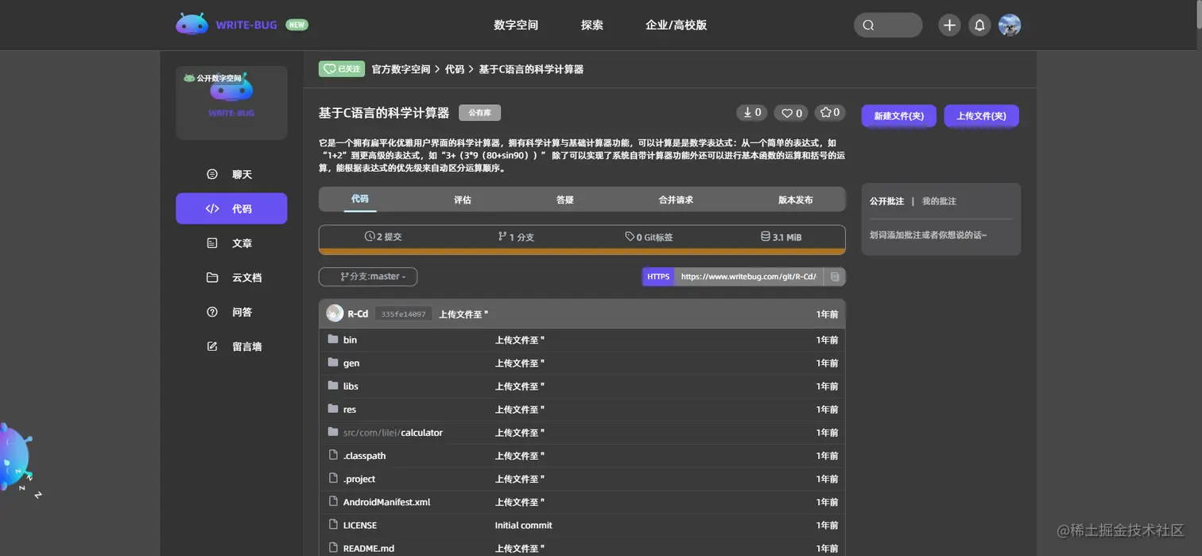
Task: Open the 分支:master branch dropdown
Action: (x=367, y=276)
